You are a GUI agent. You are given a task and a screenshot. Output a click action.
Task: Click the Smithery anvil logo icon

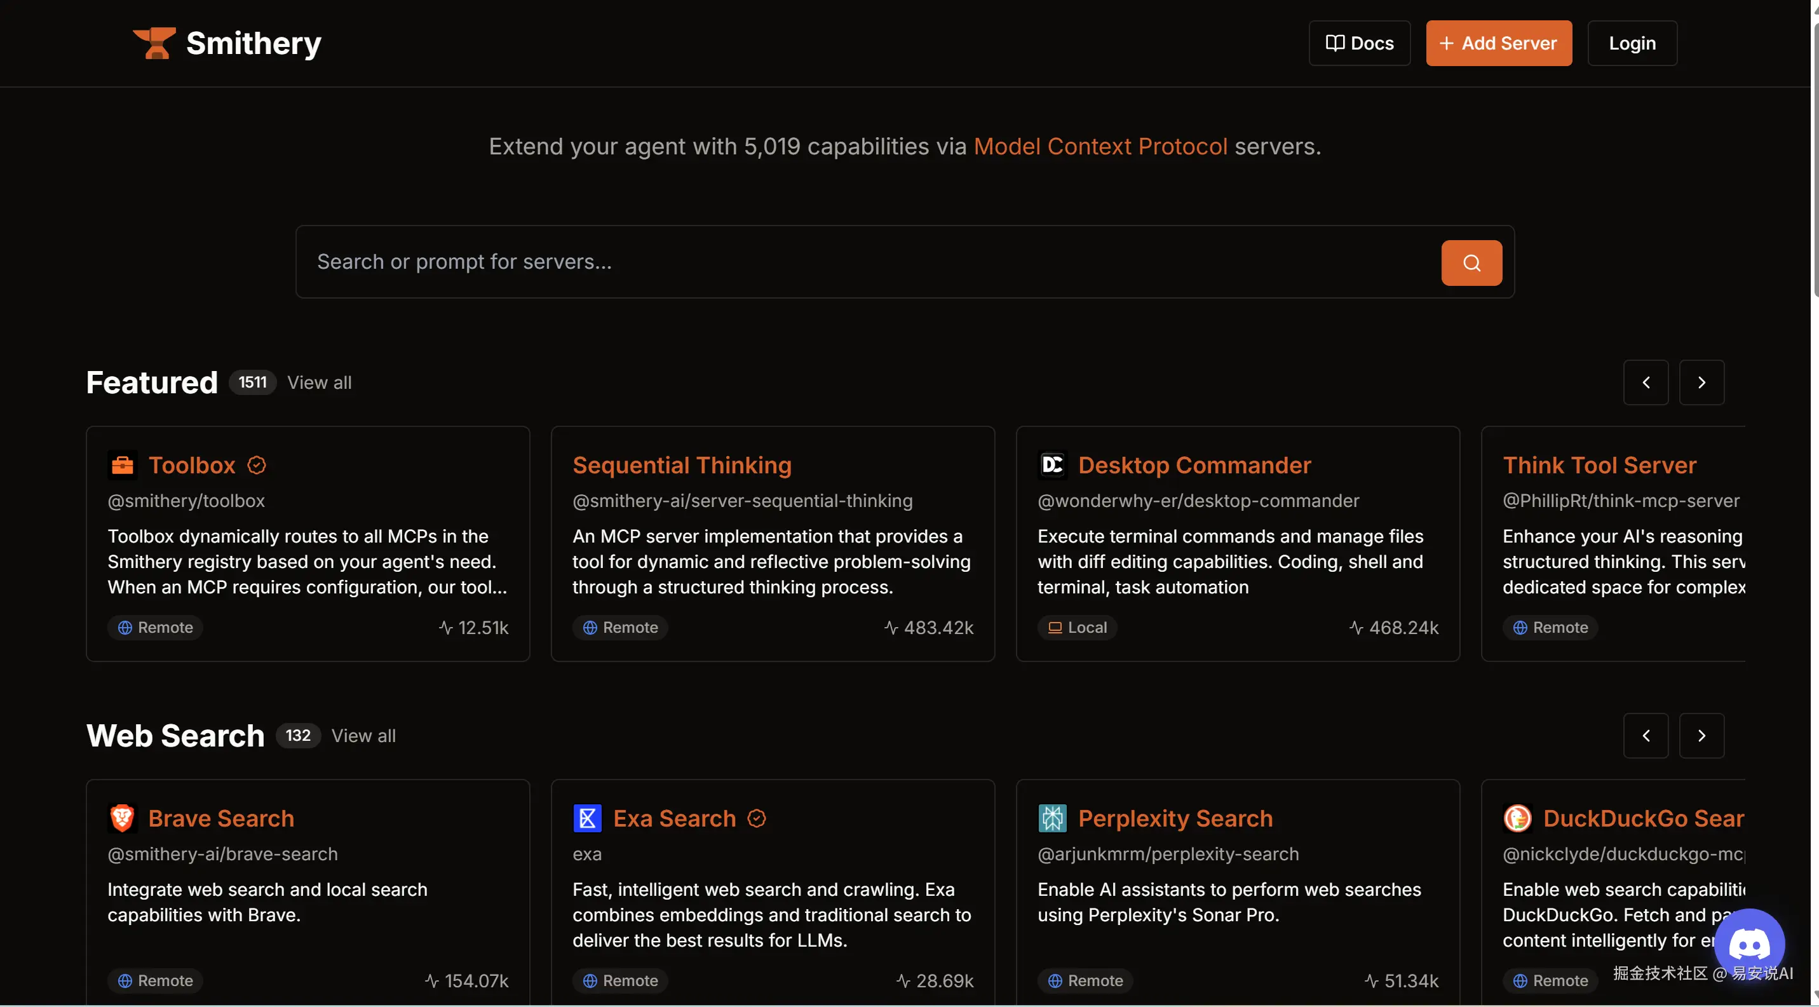(x=154, y=43)
